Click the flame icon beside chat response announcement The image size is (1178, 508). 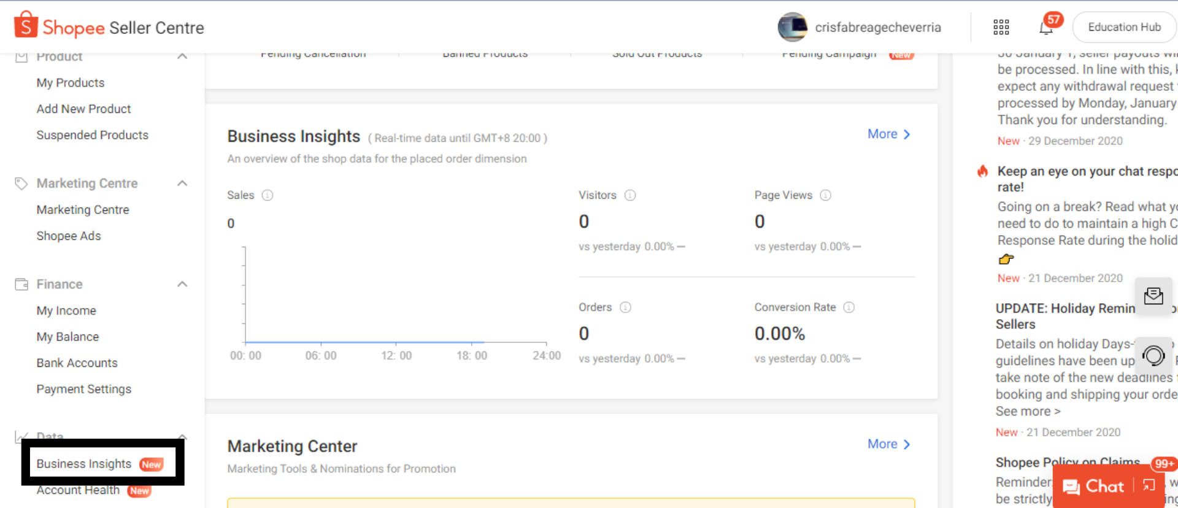pos(983,171)
